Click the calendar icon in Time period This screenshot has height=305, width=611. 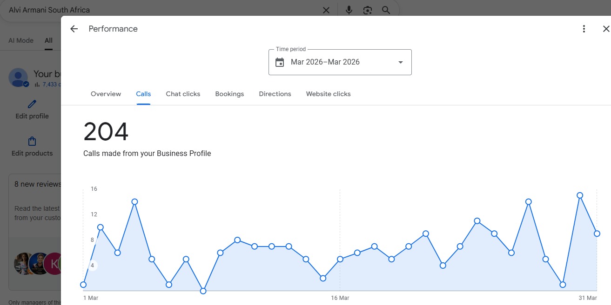[x=280, y=62]
